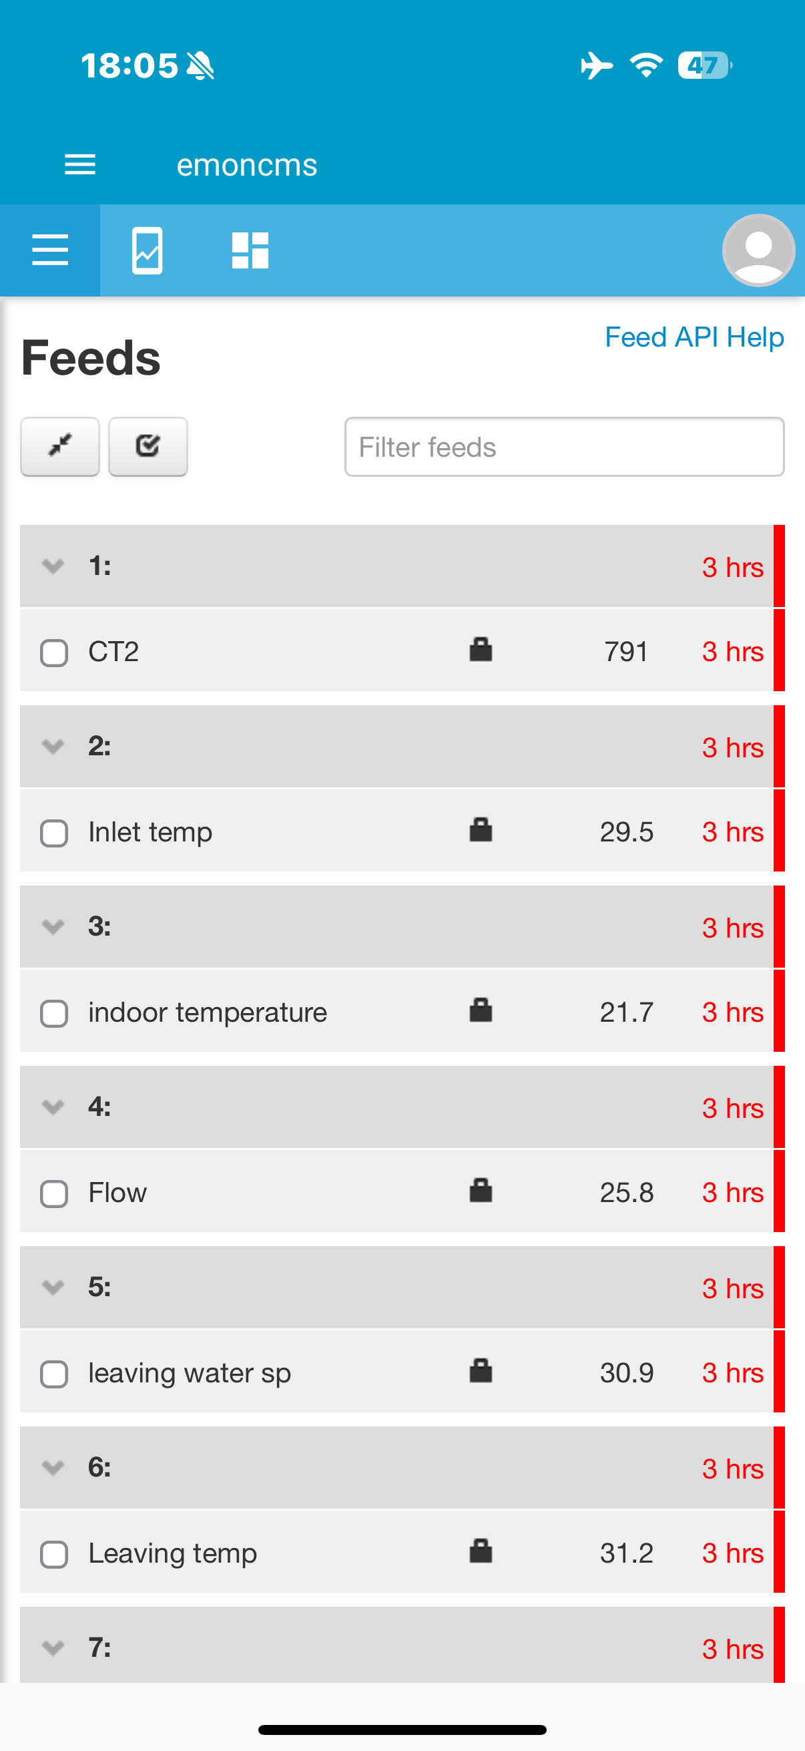
Task: Open the Feed API Help link
Action: 694,337
